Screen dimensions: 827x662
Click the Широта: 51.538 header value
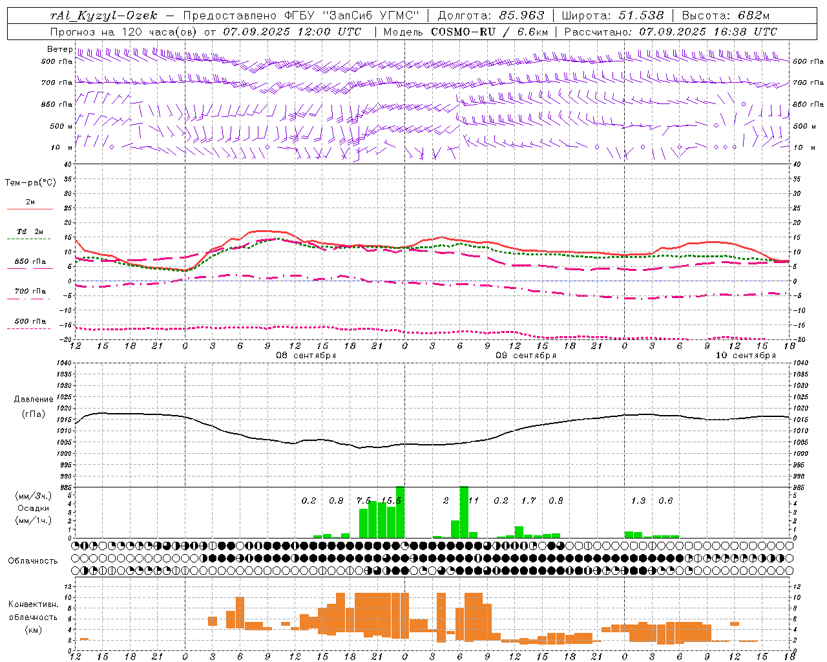613,16
